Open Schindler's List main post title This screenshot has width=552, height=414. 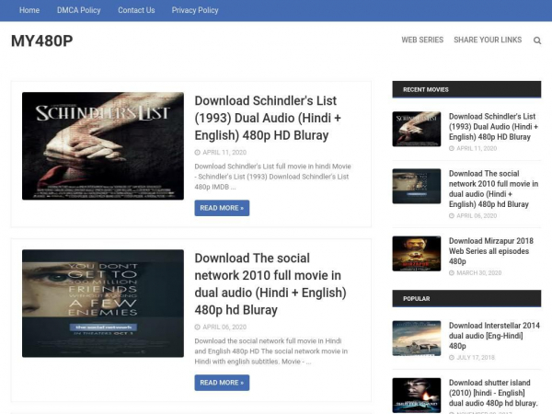(x=268, y=118)
